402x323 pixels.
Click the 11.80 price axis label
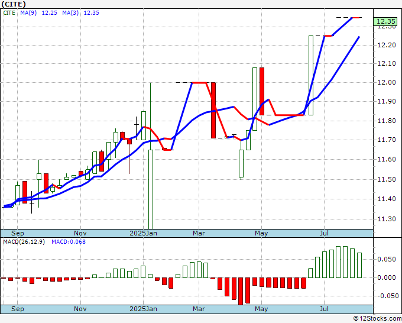tap(387, 121)
